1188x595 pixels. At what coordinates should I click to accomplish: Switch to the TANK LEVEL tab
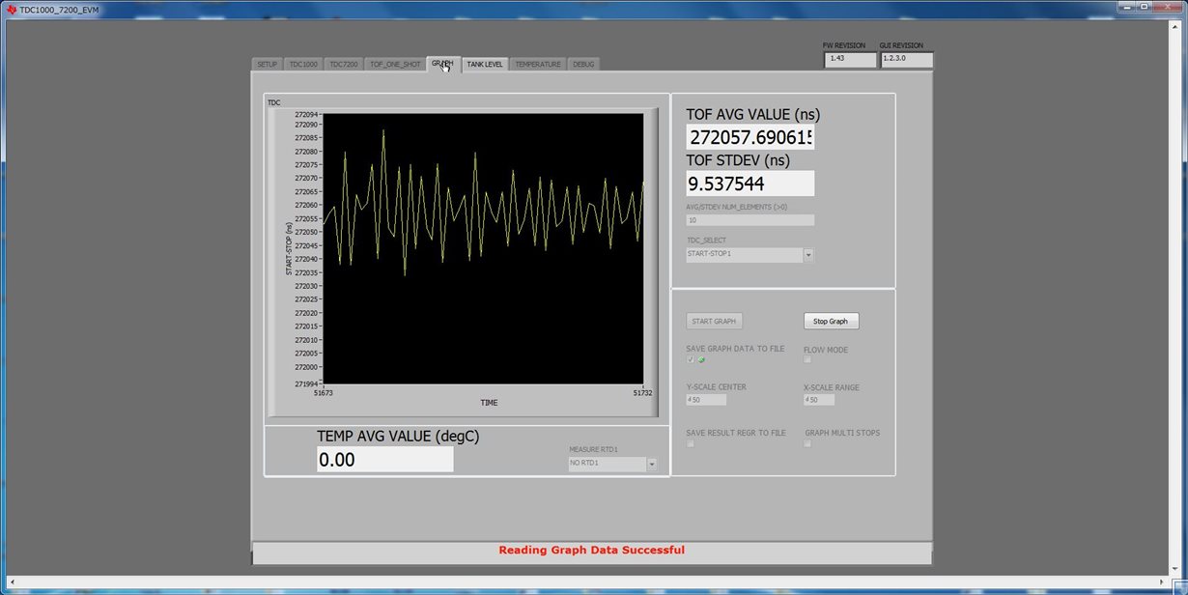pos(485,65)
